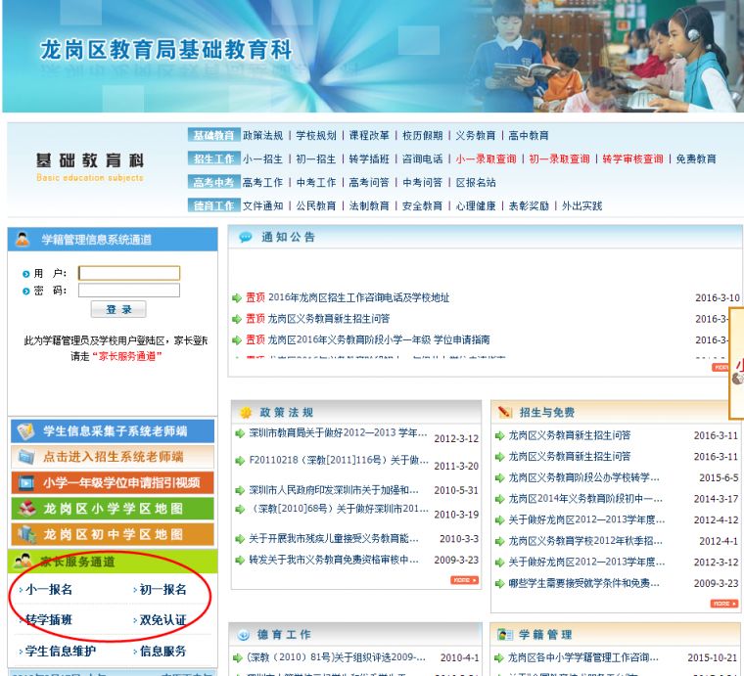Click the more button in 招生与免费 panel

(724, 604)
